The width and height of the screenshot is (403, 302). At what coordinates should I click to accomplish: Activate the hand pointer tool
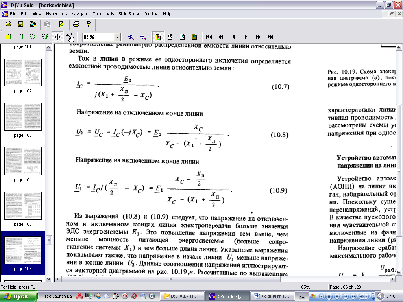tap(70, 37)
